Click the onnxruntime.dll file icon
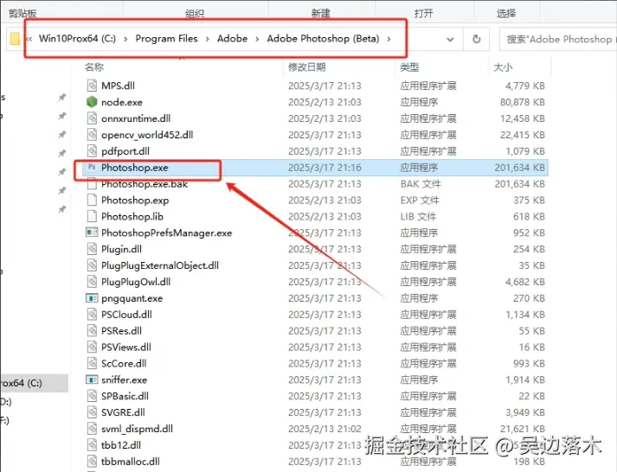 pyautogui.click(x=92, y=118)
